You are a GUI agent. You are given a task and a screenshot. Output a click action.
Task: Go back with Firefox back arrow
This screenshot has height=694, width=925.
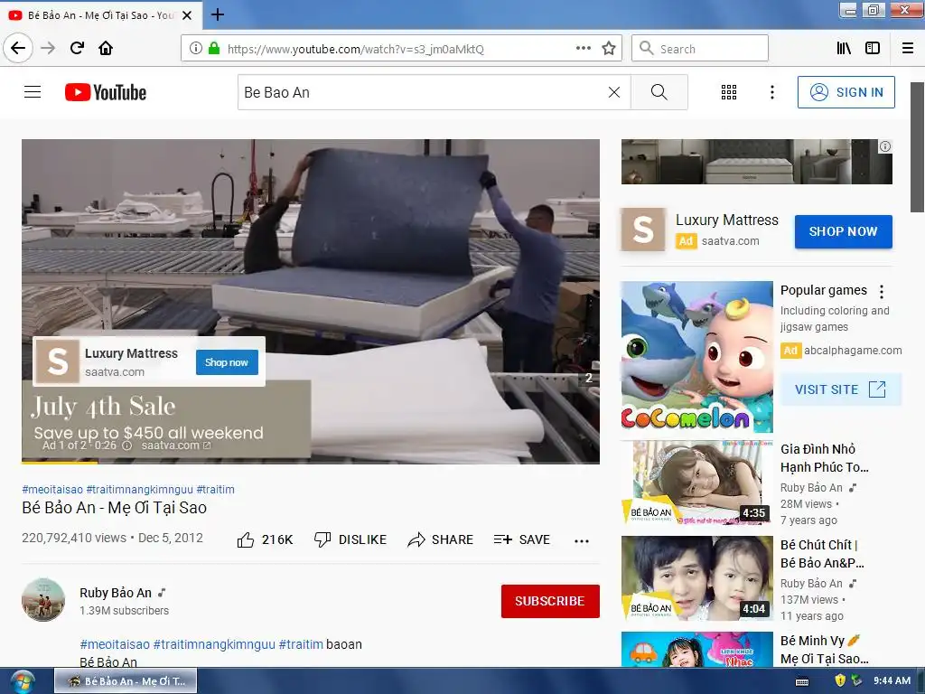(x=18, y=48)
